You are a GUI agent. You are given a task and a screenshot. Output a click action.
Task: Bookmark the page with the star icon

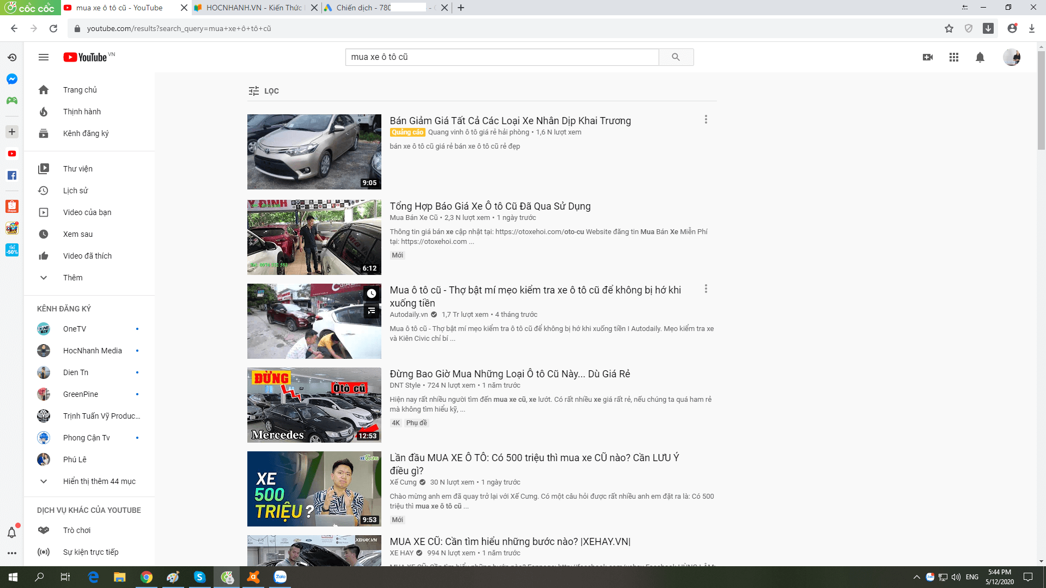click(x=949, y=28)
